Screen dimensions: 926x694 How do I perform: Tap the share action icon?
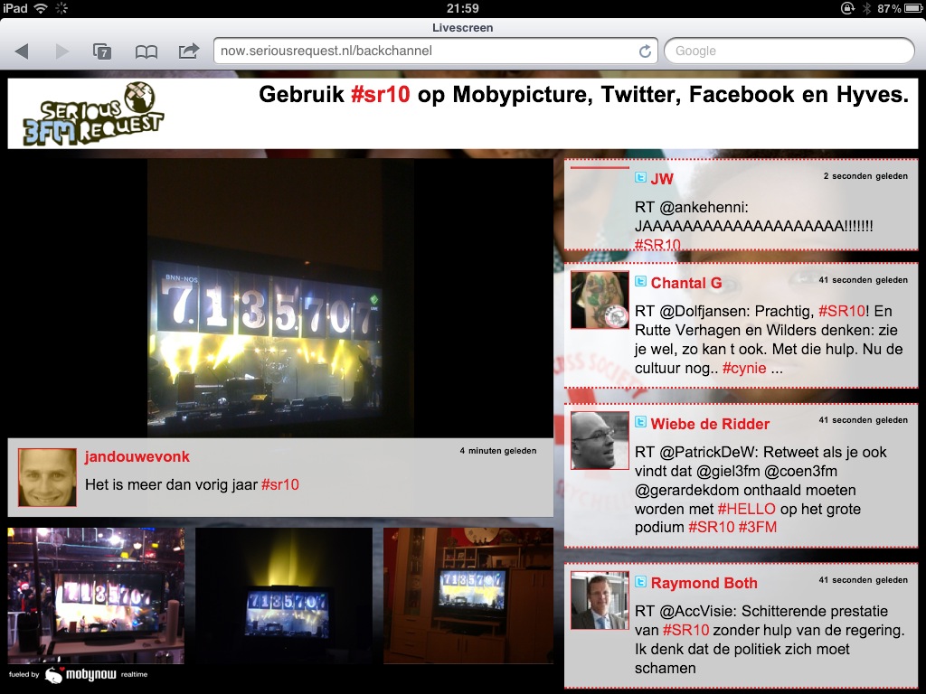(x=188, y=52)
